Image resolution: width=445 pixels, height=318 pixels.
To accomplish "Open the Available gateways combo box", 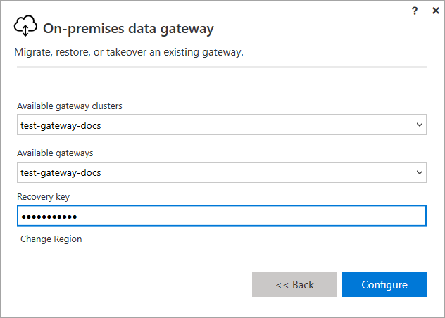I will (221, 172).
